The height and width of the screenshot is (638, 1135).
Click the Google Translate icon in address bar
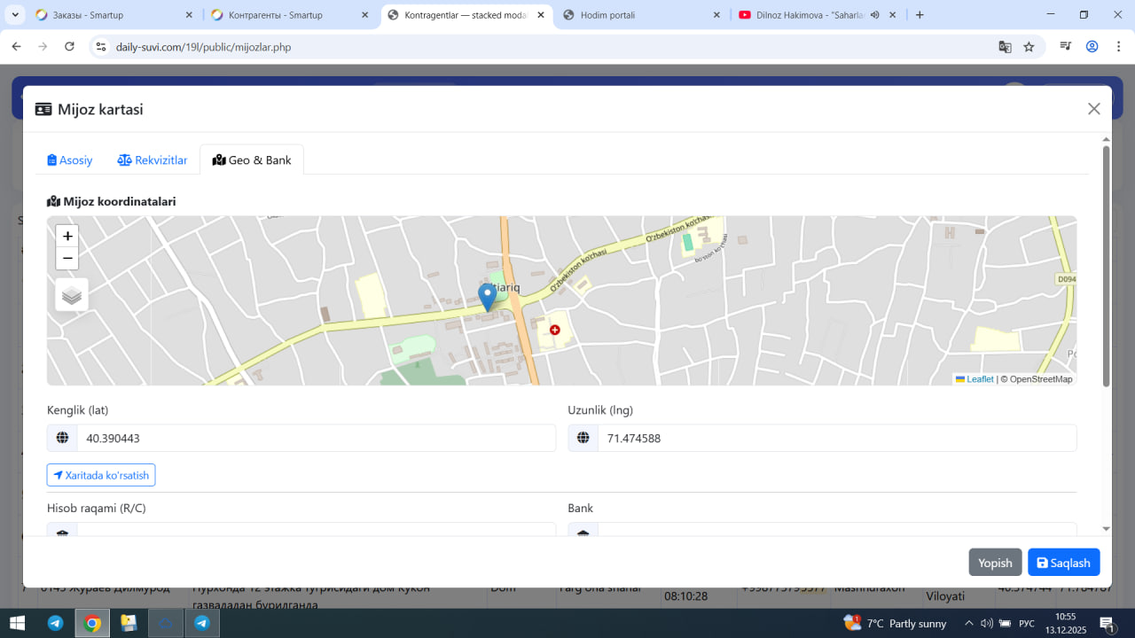[1005, 47]
